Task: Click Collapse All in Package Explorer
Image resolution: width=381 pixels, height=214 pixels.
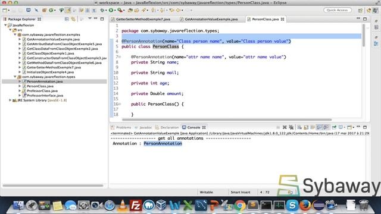Action: click(67, 19)
